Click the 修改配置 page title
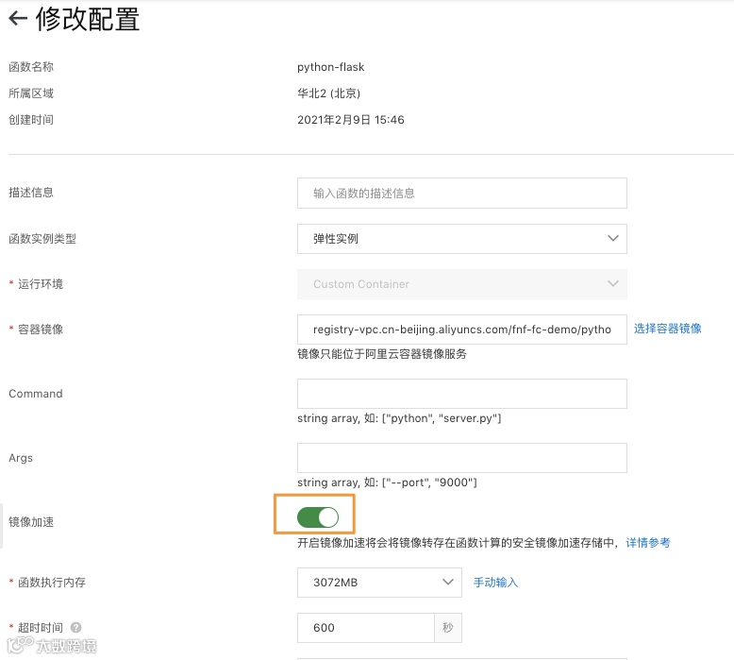Image resolution: width=734 pixels, height=660 pixels. tap(88, 19)
